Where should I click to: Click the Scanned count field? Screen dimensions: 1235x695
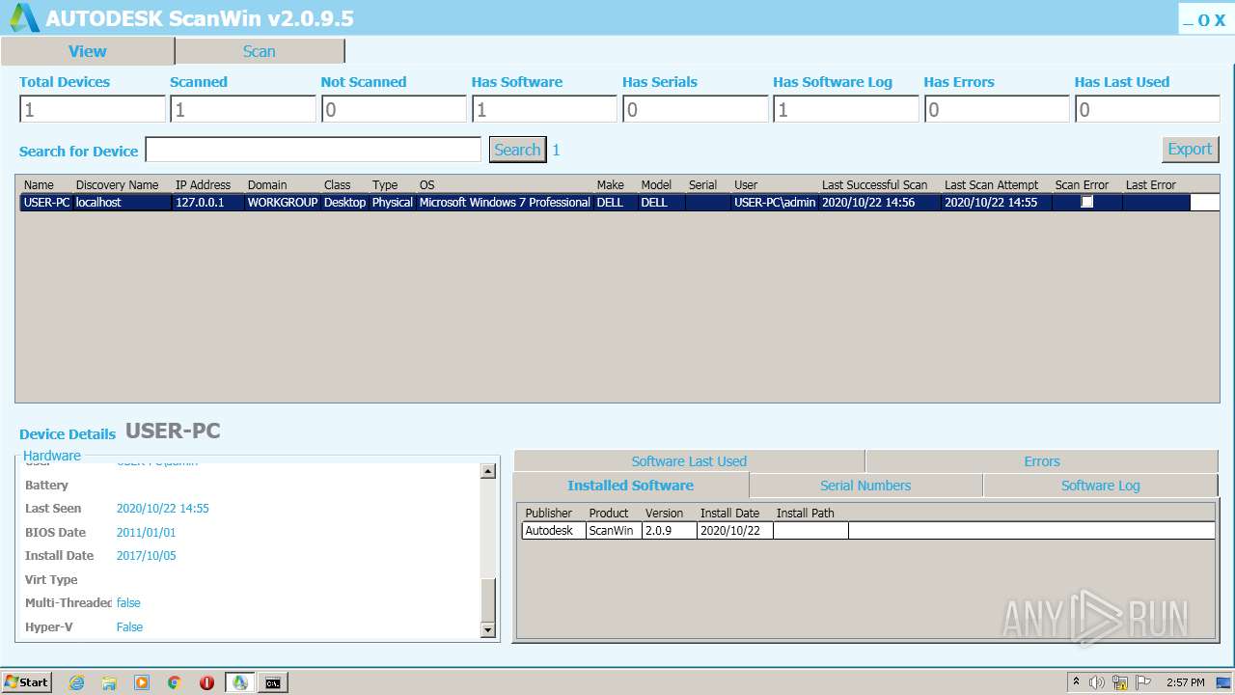[x=243, y=109]
